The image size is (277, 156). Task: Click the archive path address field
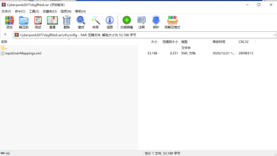pyautogui.click(x=145, y=35)
